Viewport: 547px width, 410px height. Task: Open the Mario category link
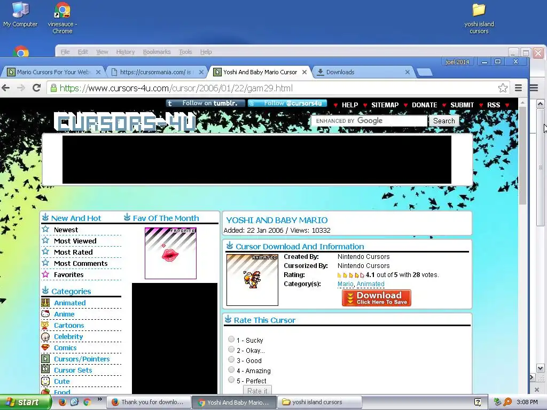(346, 284)
